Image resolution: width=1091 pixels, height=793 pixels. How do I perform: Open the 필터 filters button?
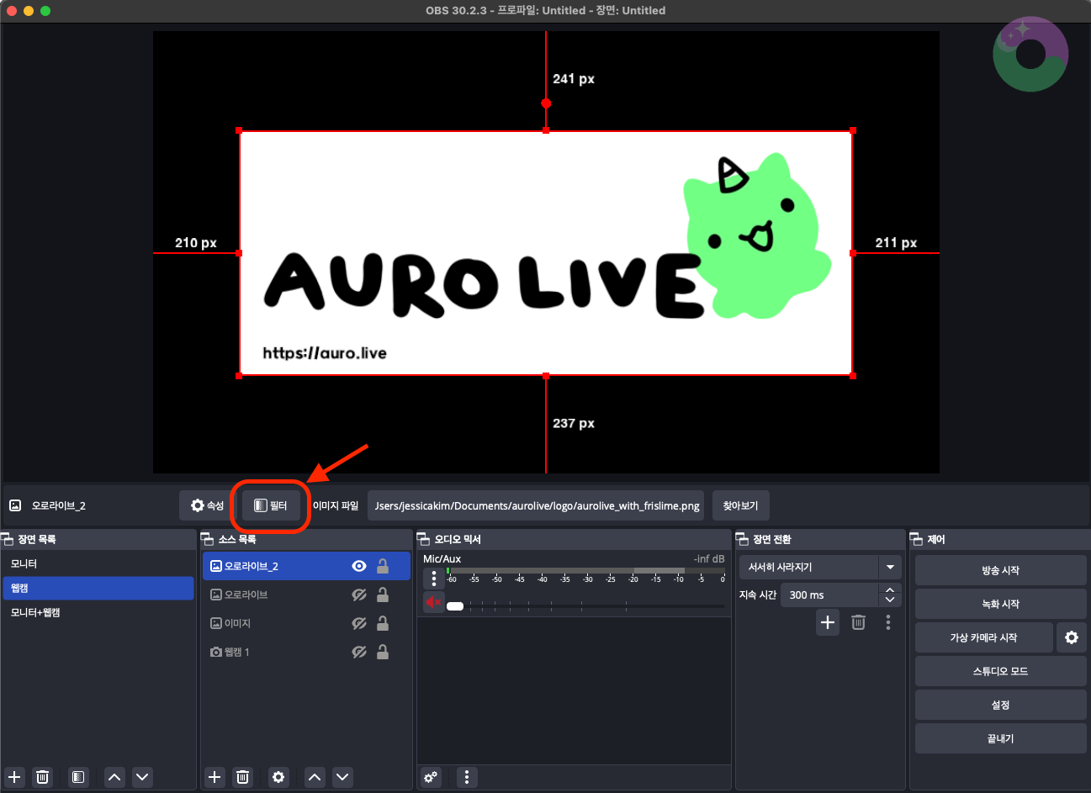[x=271, y=505]
